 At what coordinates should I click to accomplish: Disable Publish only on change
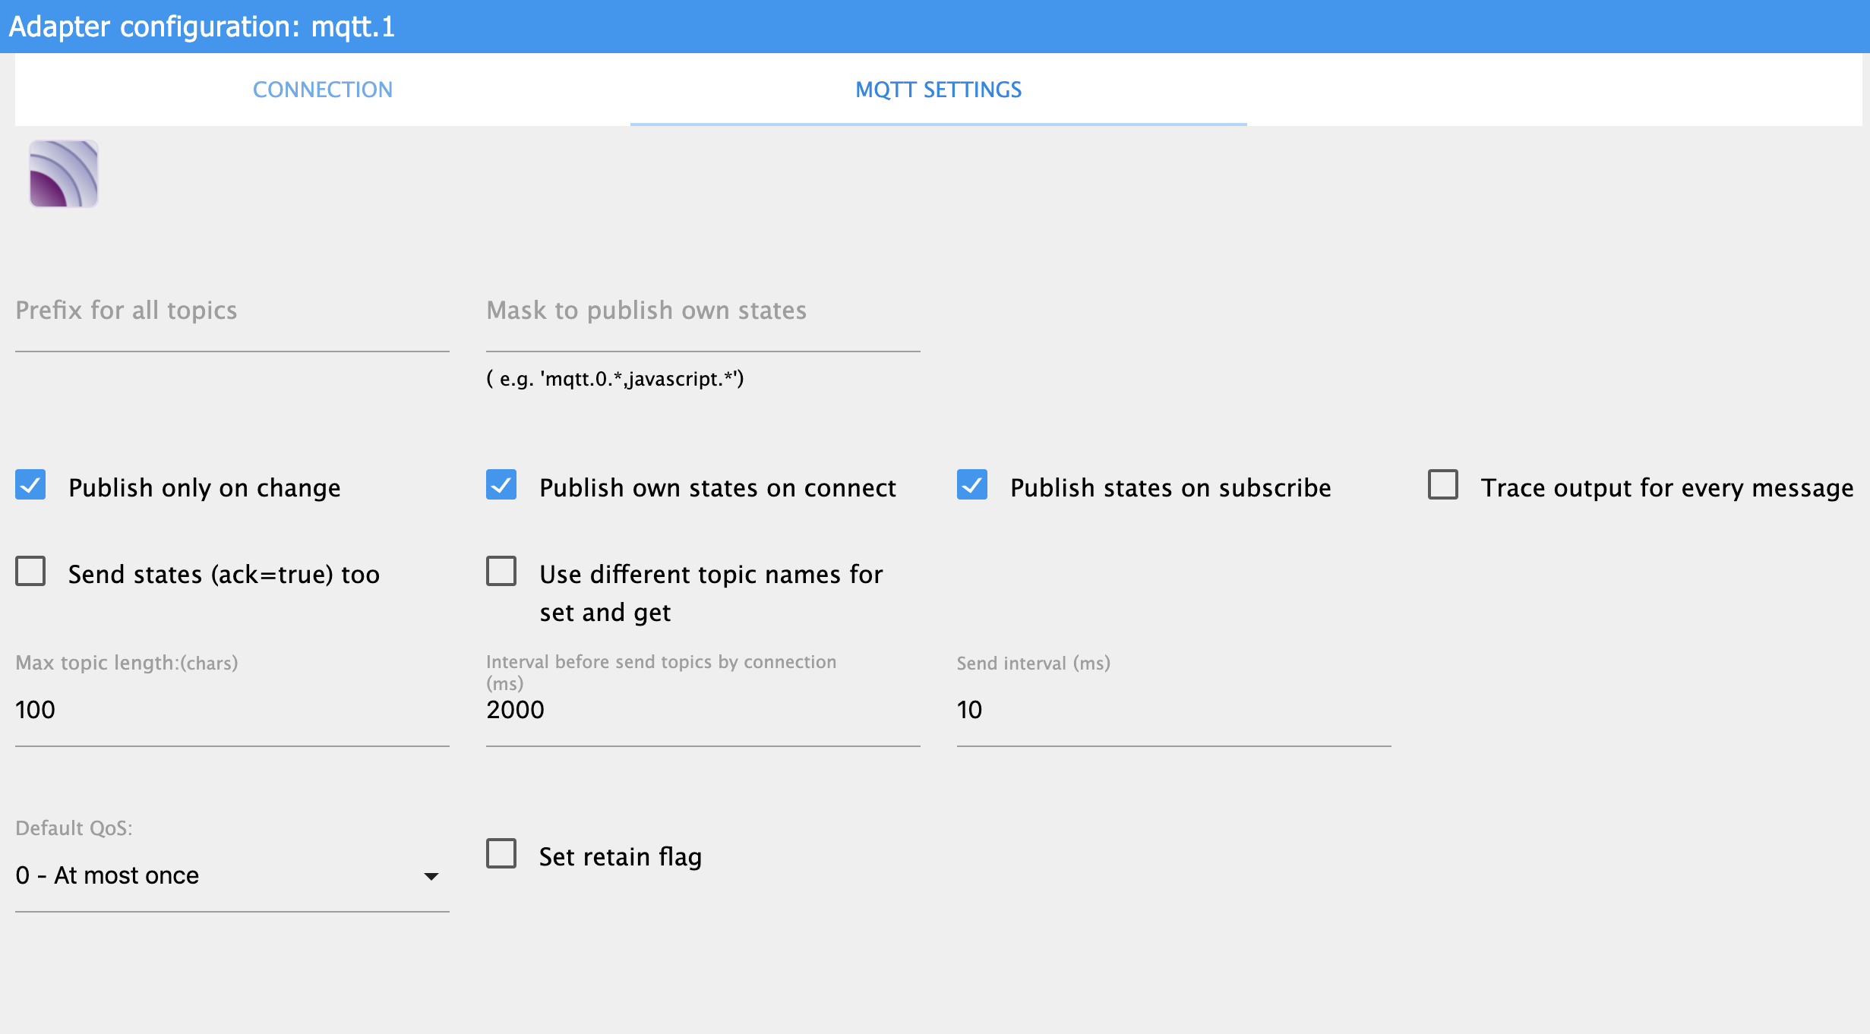pyautogui.click(x=30, y=485)
